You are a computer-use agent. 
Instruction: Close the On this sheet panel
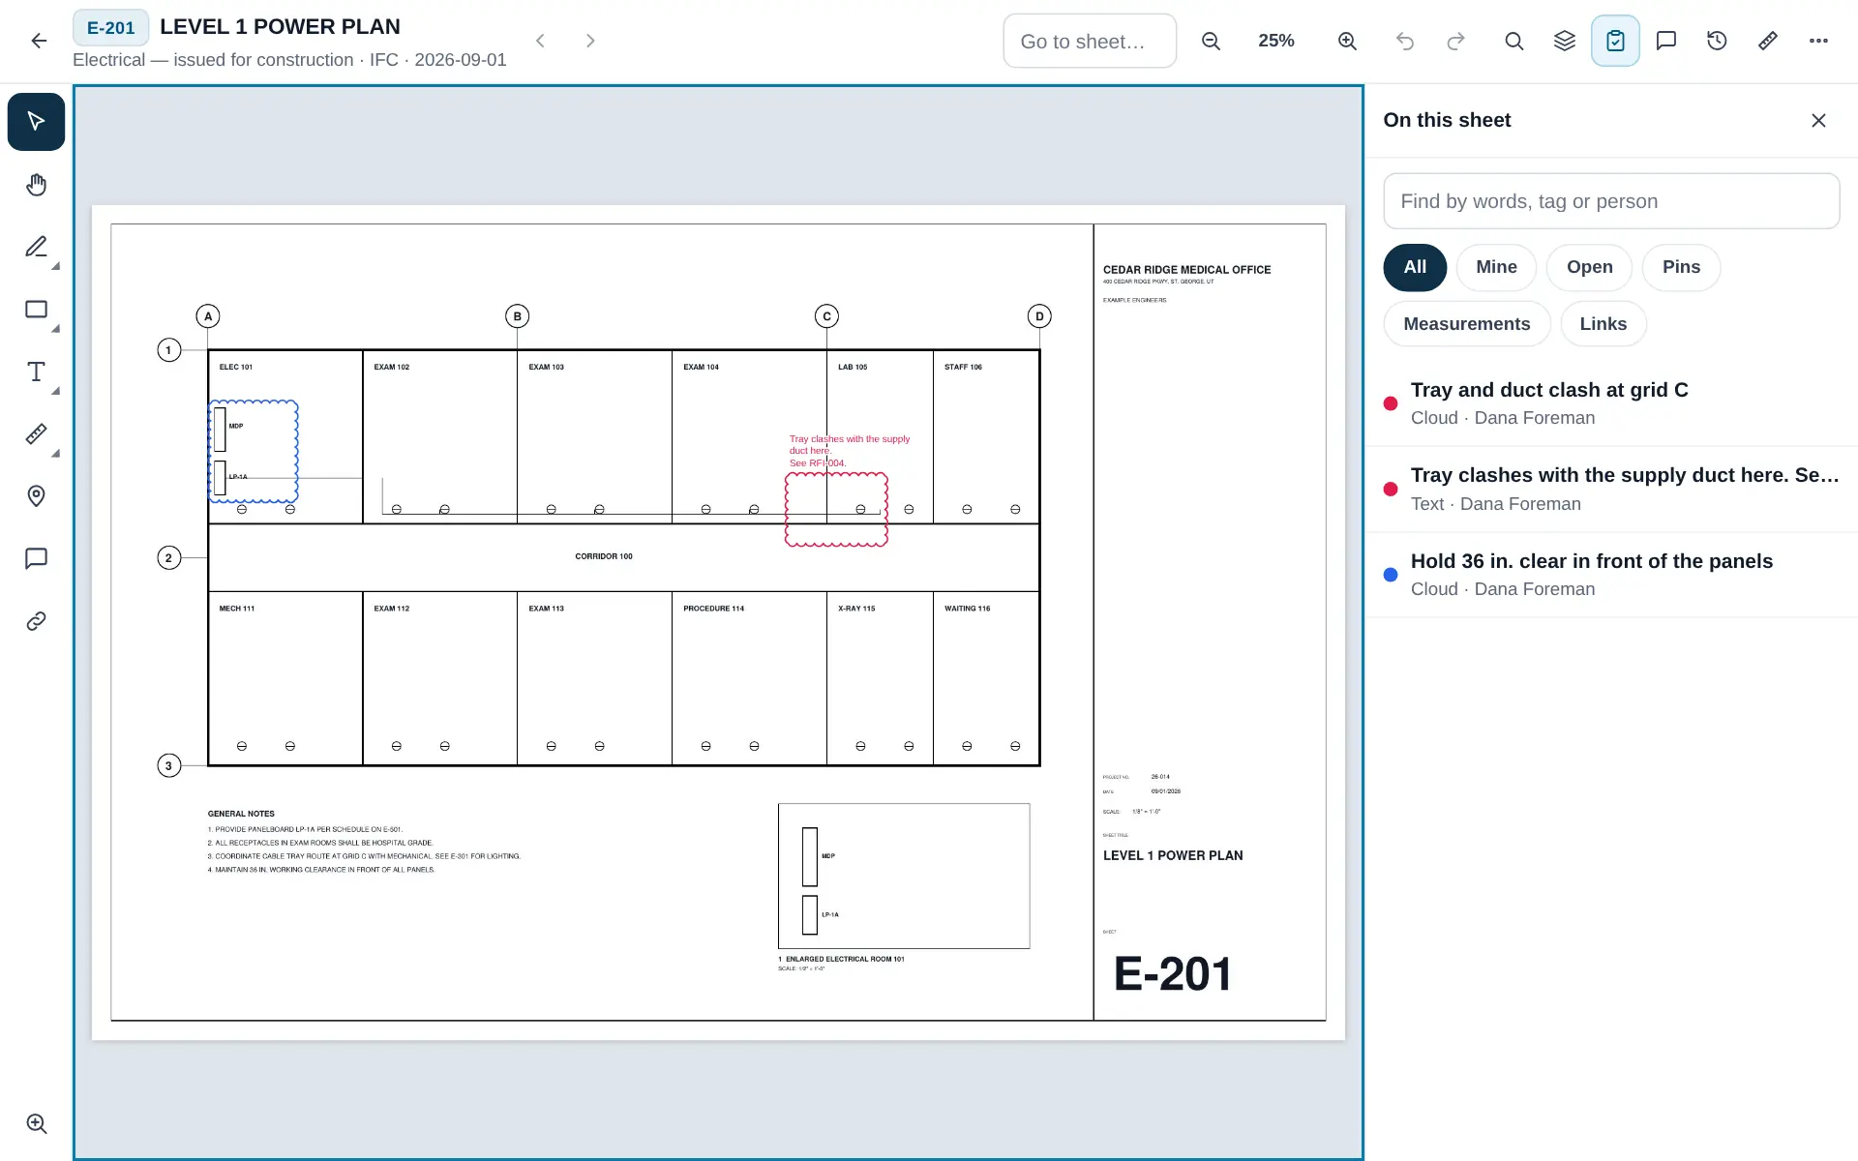coord(1818,120)
